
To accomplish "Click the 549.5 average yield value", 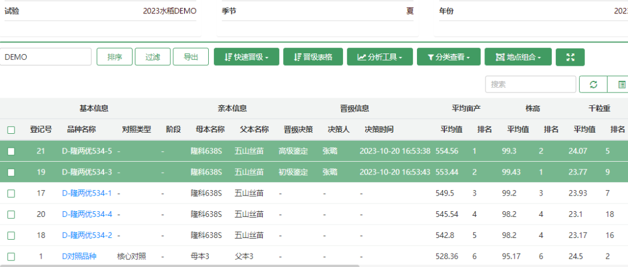I will [445, 193].
